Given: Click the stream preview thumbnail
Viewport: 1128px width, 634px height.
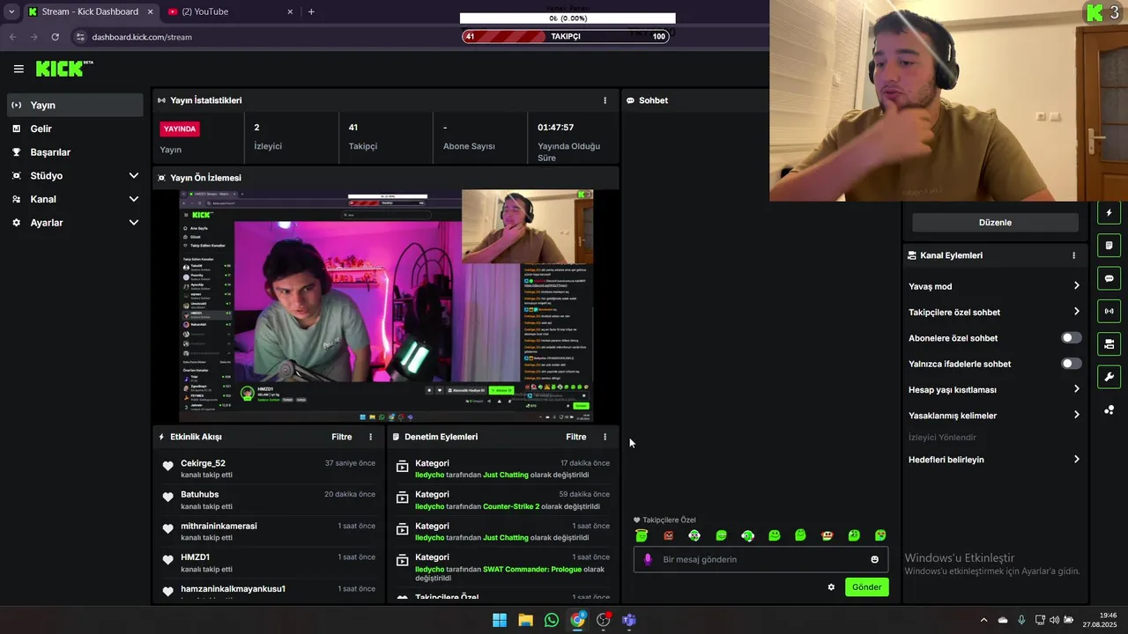Looking at the screenshot, I should pos(387,306).
